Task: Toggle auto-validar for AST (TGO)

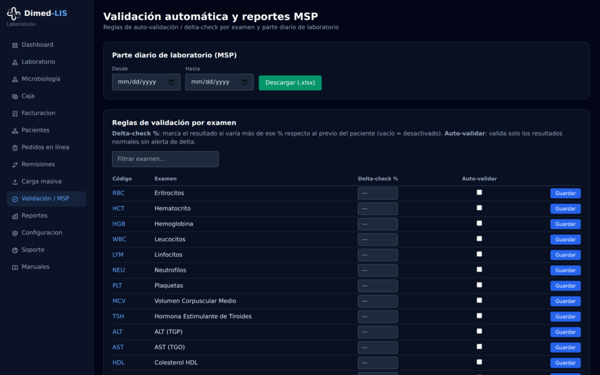Action: coord(479,347)
